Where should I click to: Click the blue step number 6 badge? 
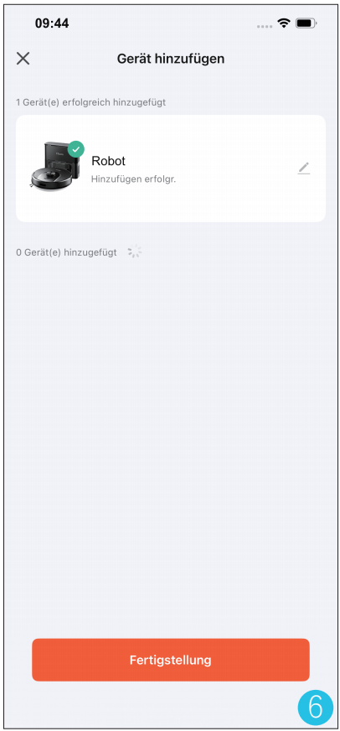pos(316,708)
